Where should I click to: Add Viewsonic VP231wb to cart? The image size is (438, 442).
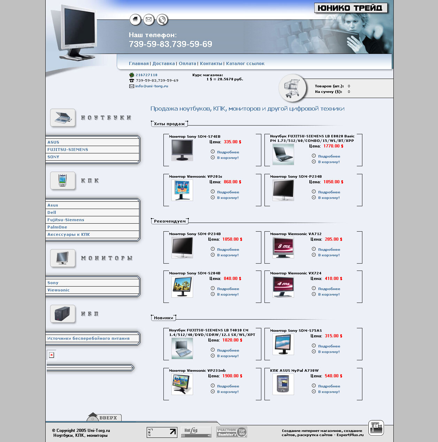[228, 392]
